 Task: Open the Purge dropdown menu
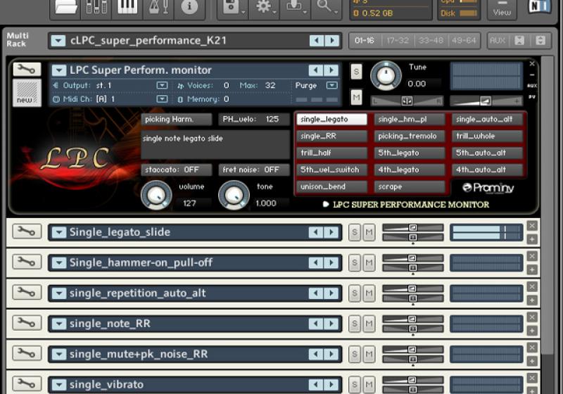[331, 85]
